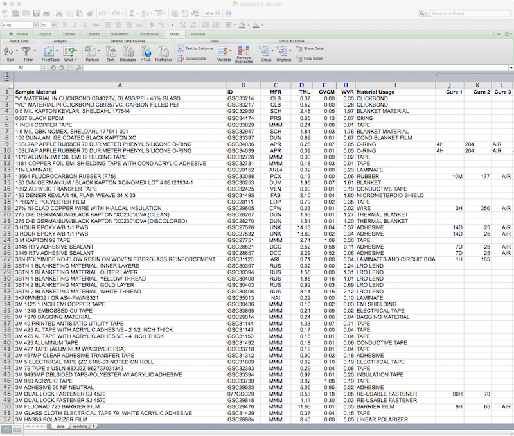Expand the PivotTable options arrow
Screen dimensions: 514x436
(57, 51)
